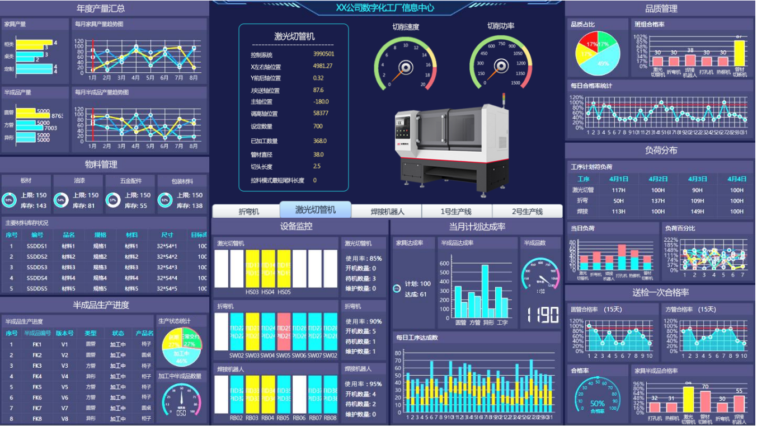Screen dimensions: 757x426
Task: Select the 五金配件 37% donut gauge
Action: click(x=113, y=200)
